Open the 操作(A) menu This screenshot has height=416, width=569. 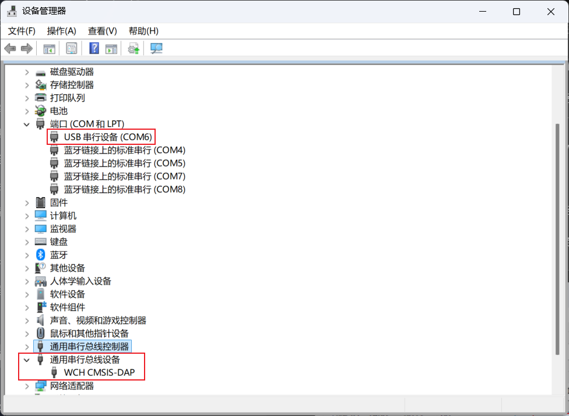click(62, 31)
